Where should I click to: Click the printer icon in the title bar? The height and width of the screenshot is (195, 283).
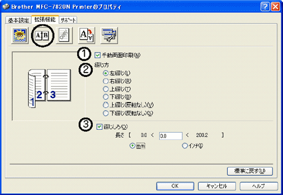[x=6, y=6]
